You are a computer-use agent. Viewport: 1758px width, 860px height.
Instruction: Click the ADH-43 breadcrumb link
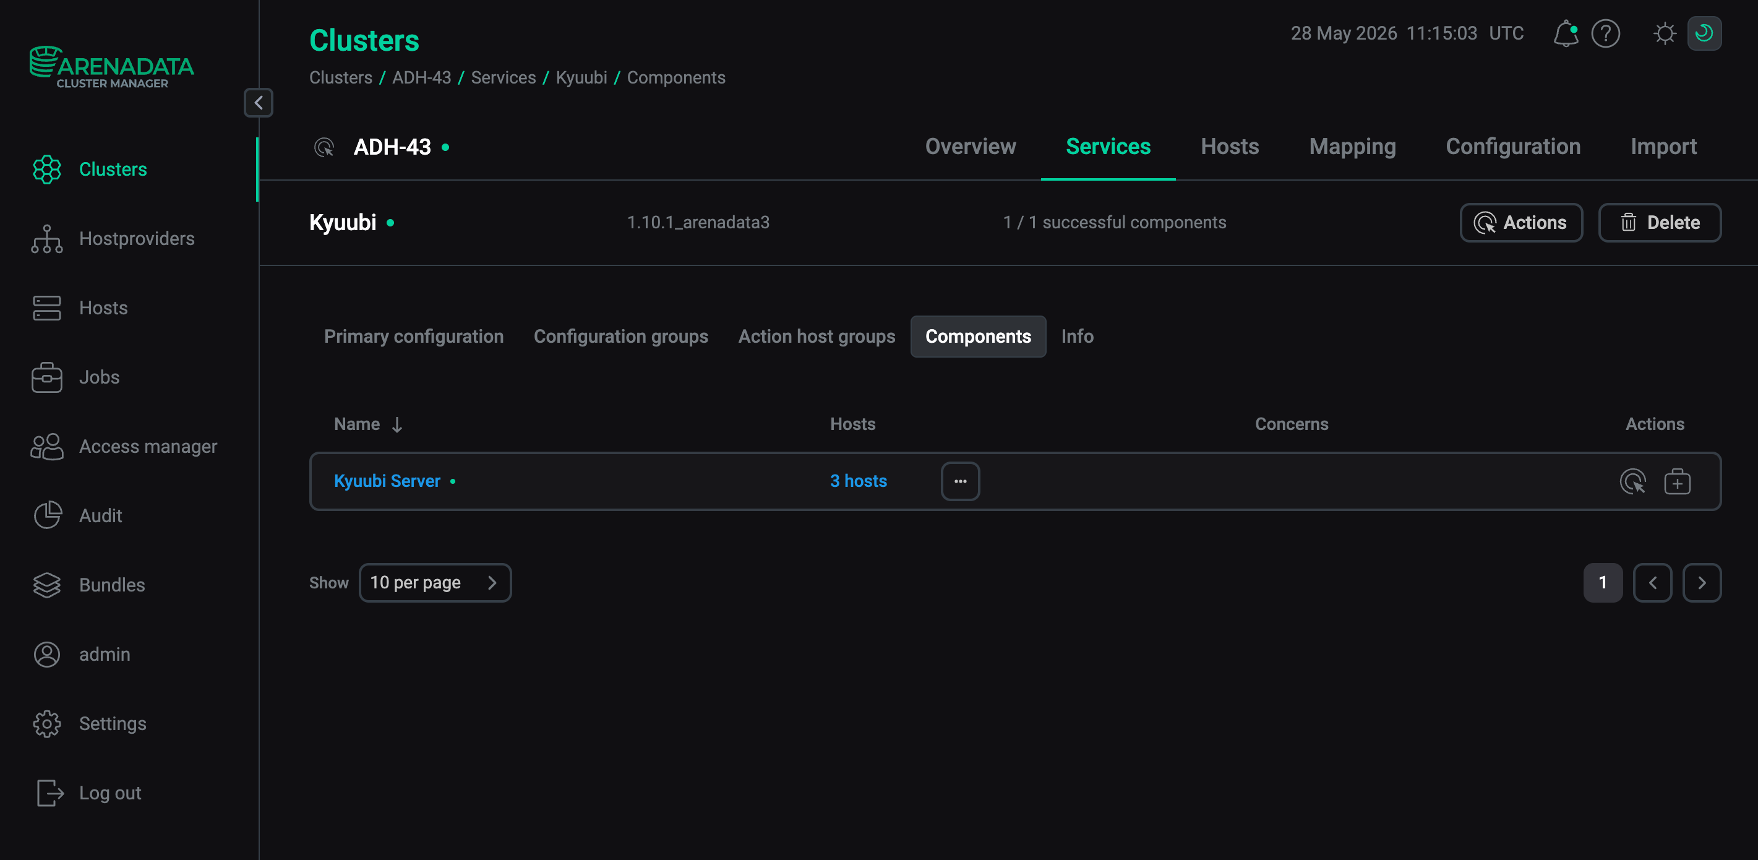(421, 78)
